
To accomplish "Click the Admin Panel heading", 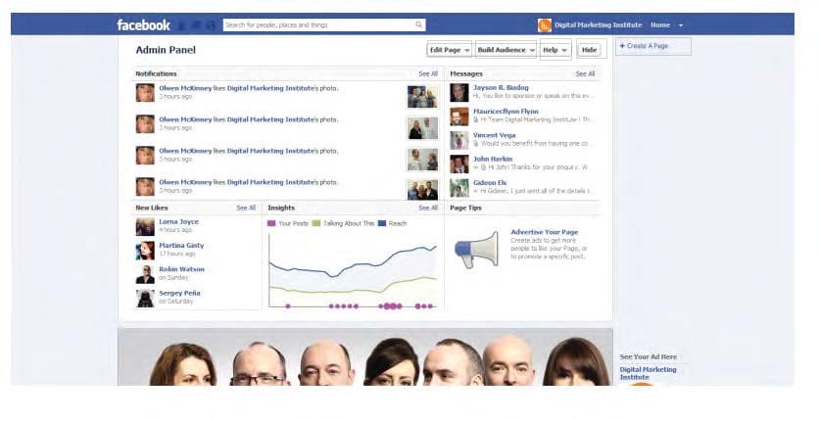I will (166, 50).
